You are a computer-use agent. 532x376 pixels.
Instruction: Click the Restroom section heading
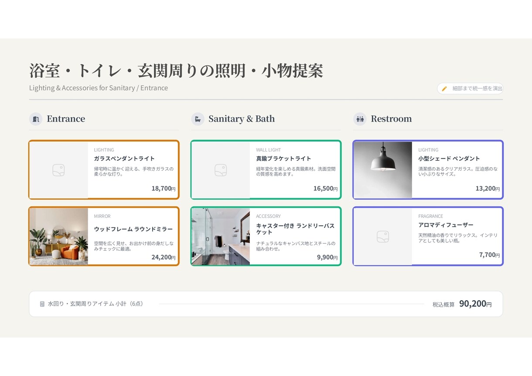(391, 119)
